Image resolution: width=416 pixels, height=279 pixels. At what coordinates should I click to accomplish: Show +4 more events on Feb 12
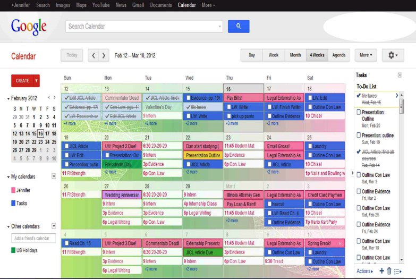(x=70, y=123)
